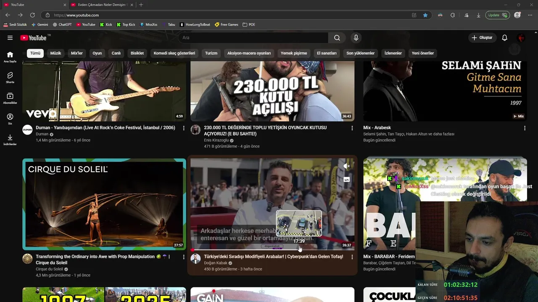Open the Cirque du Soleil thumbnail
Screen dimensions: 538x302
[x=104, y=204]
